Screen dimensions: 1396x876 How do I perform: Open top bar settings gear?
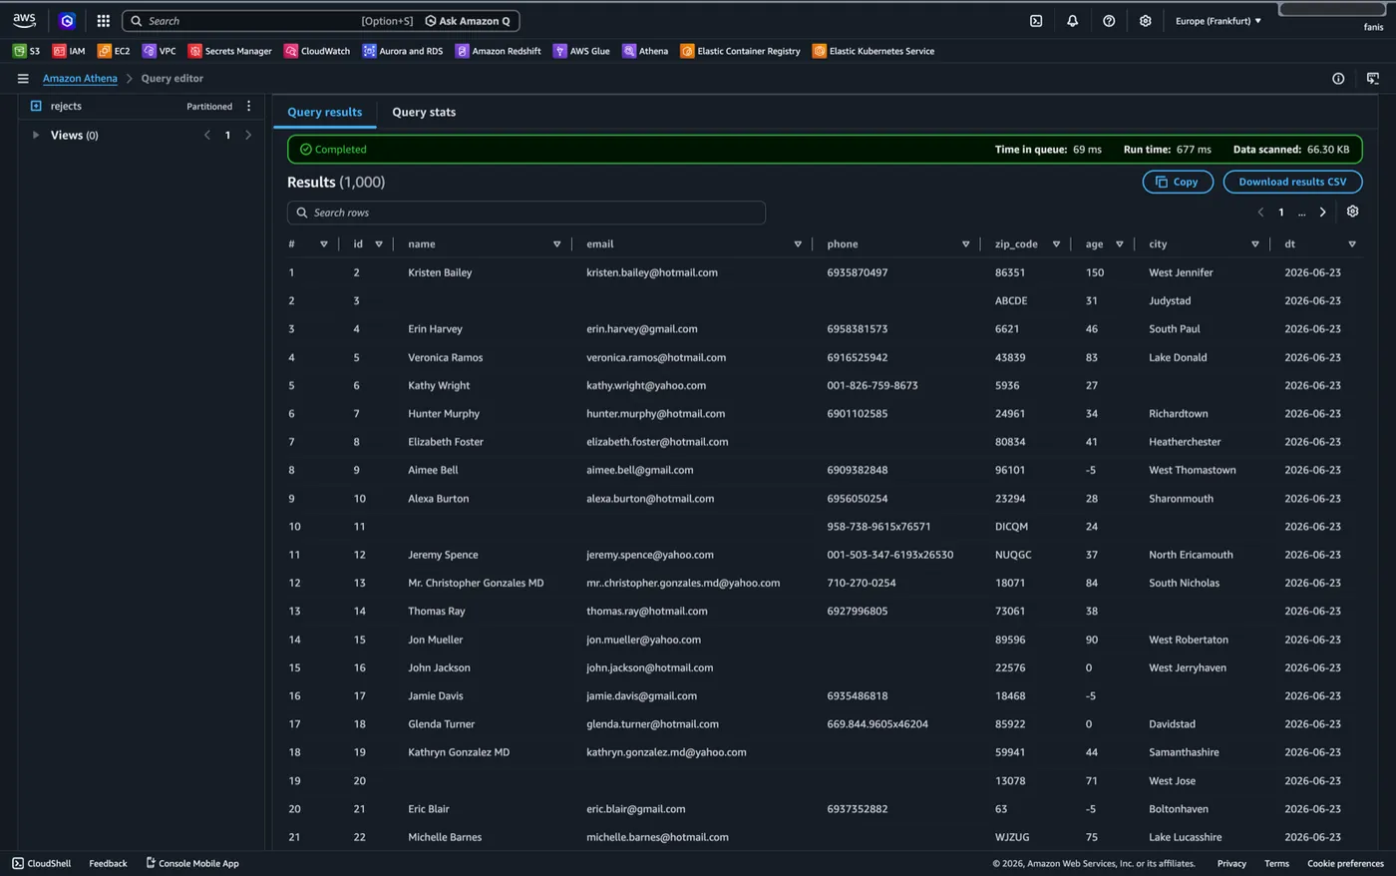[1145, 20]
